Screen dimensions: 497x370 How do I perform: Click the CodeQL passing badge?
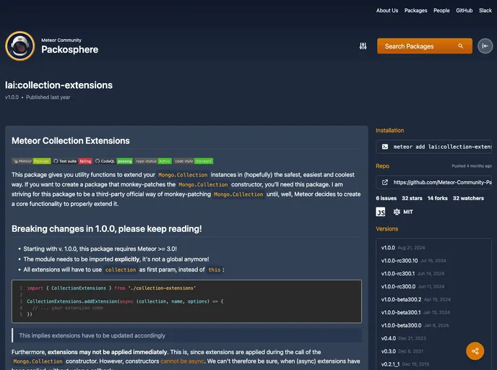(113, 161)
